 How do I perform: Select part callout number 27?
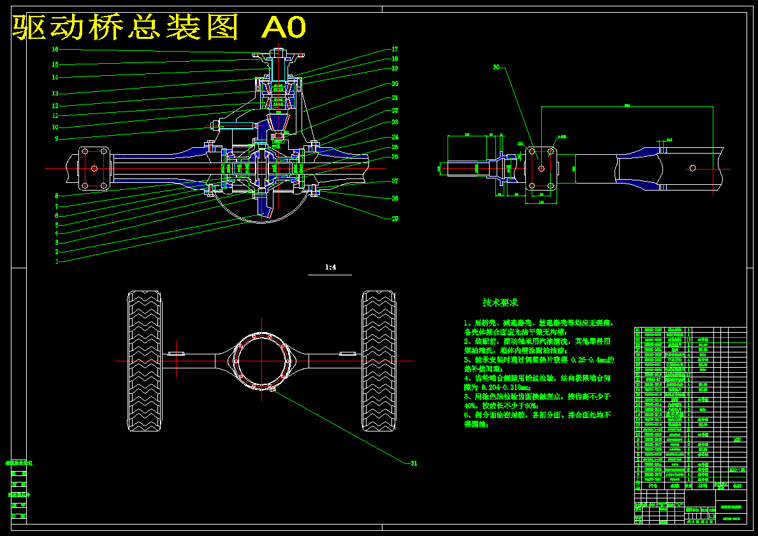tap(395, 181)
